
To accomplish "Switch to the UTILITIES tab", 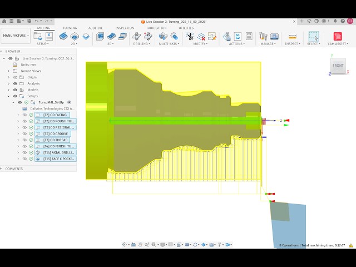I will [186, 28].
